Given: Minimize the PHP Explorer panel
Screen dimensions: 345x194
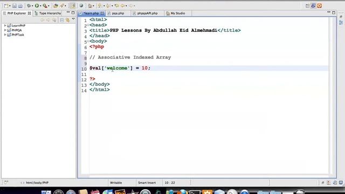Looking at the screenshot, I should (68, 12).
